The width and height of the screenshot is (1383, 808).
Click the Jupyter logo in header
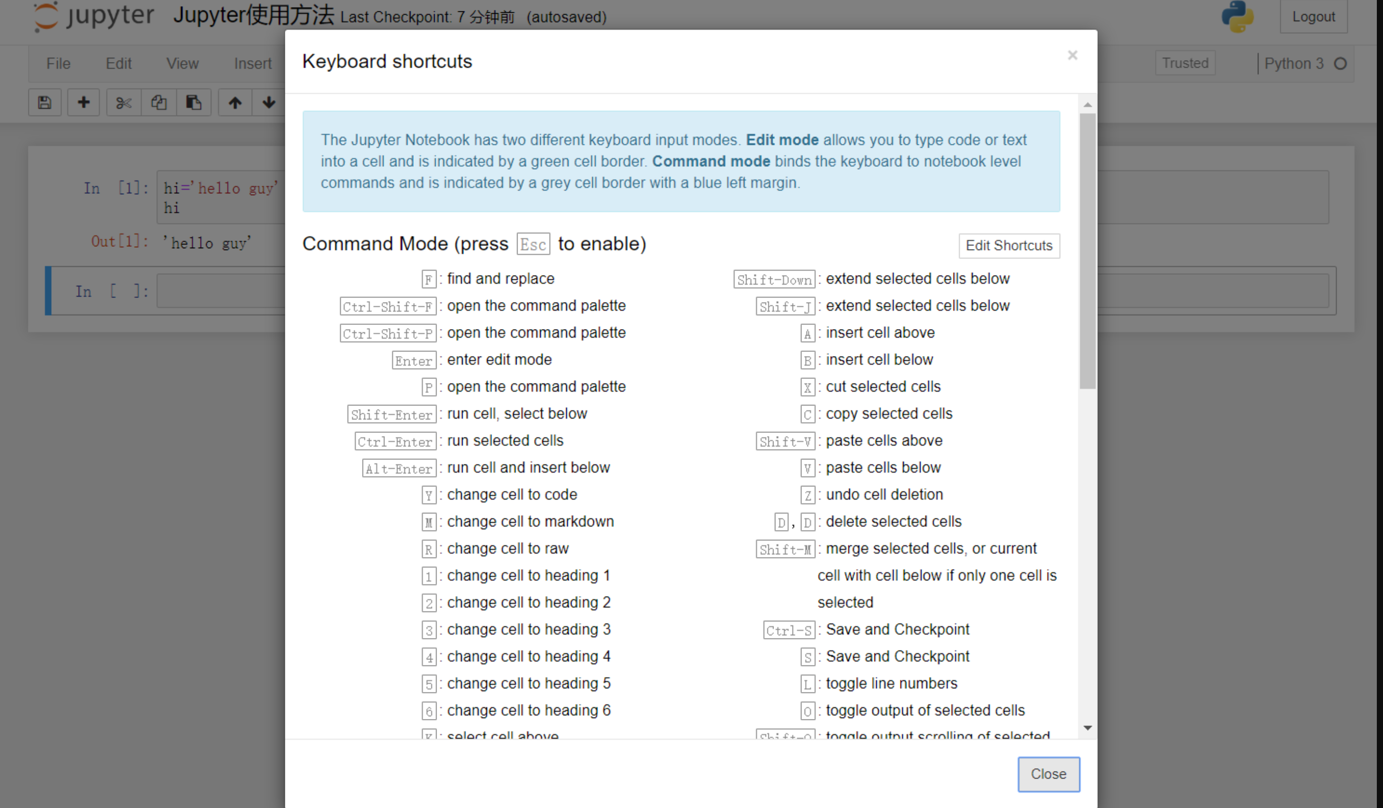coord(93,17)
